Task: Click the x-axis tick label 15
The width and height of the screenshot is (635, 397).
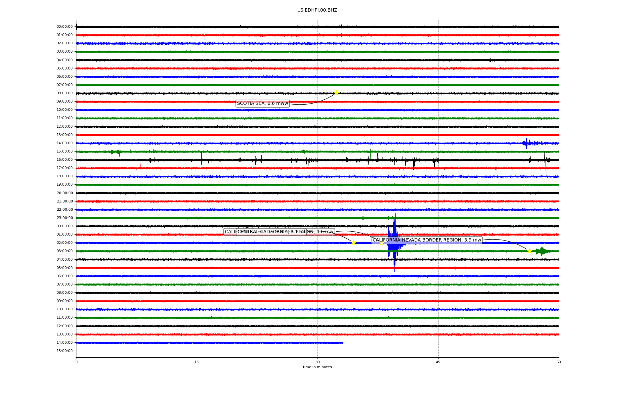Action: tap(197, 362)
